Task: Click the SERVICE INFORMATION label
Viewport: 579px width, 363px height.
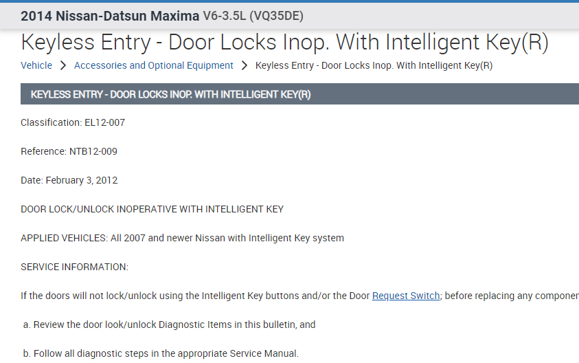Action: click(74, 267)
